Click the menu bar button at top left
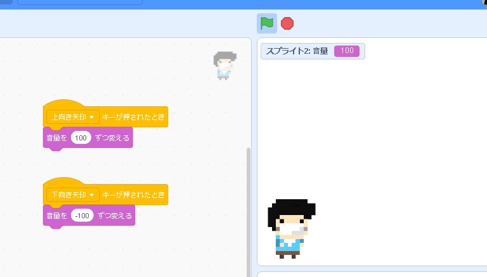This screenshot has height=277, width=487. point(5,2)
